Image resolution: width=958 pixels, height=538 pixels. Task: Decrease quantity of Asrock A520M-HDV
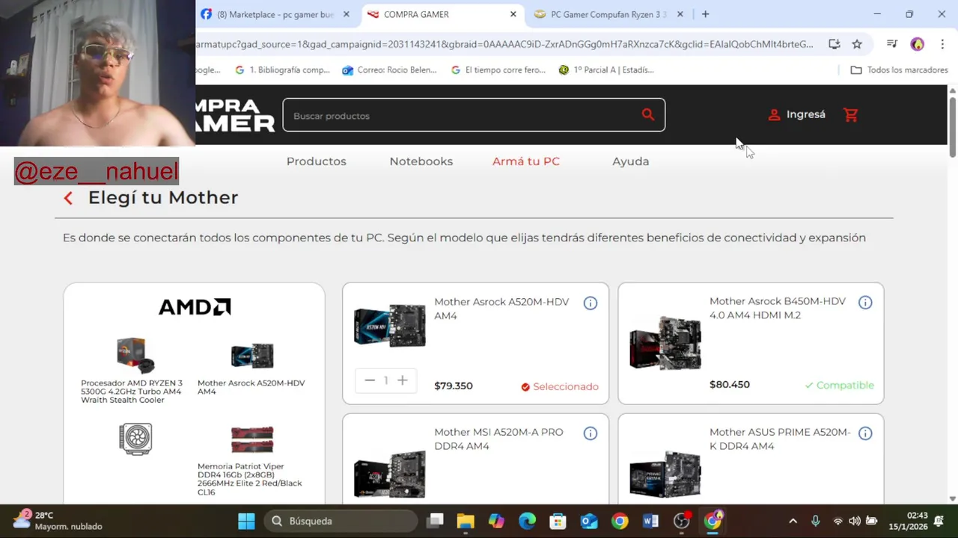pyautogui.click(x=370, y=380)
